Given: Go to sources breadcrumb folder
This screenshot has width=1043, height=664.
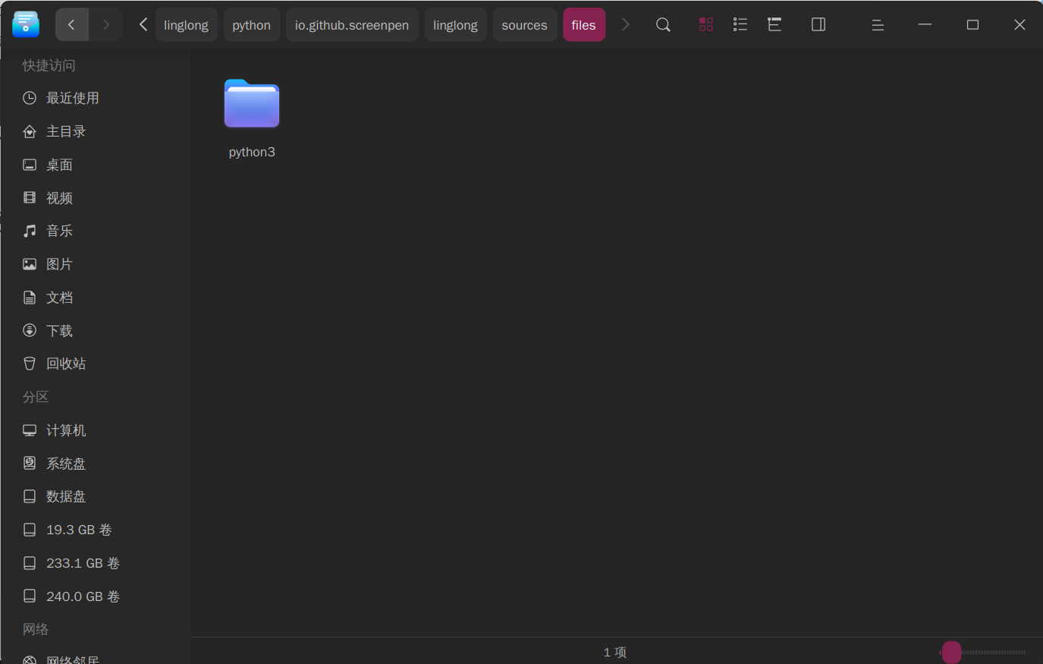Looking at the screenshot, I should [x=524, y=25].
